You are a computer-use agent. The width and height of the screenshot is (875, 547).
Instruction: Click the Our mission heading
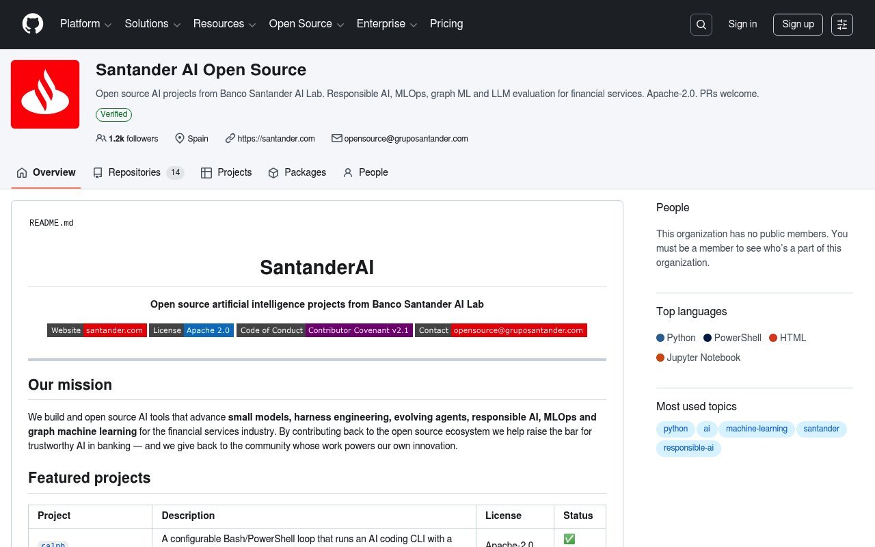(x=70, y=385)
